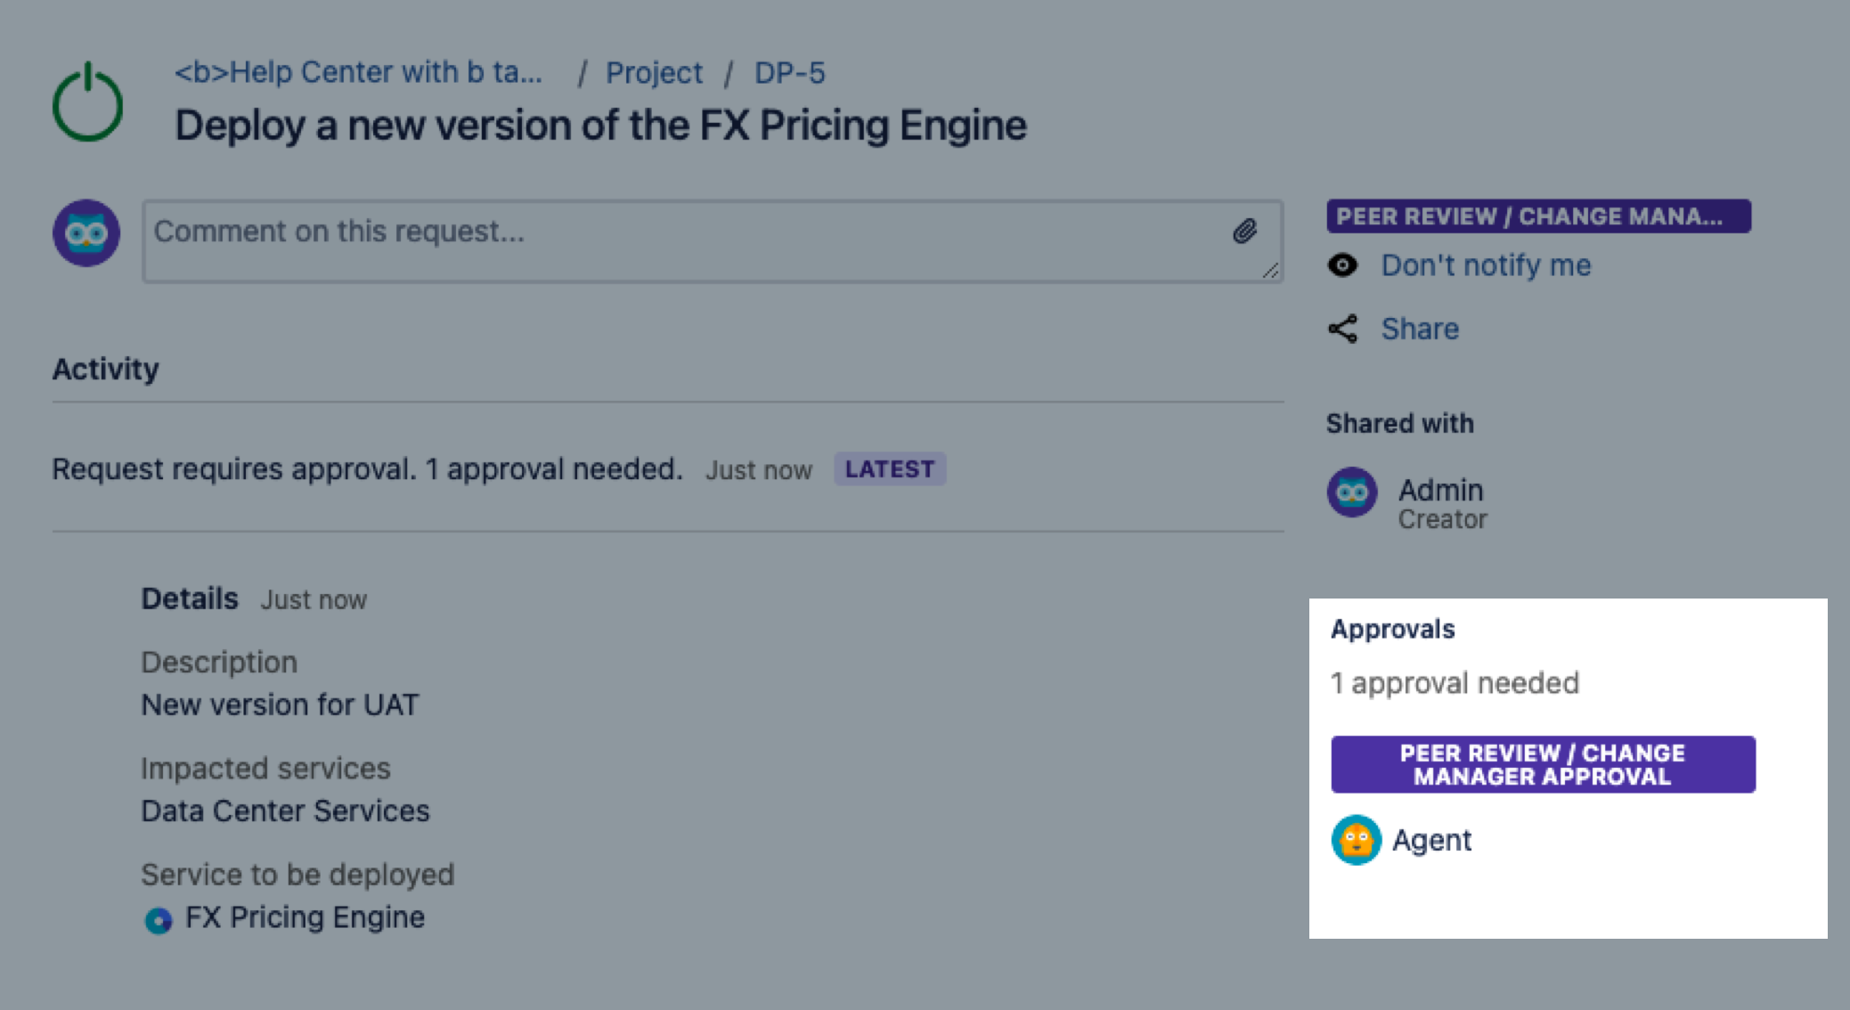Click the FX Pricing Engine service icon
1850x1010 pixels.
(x=159, y=920)
